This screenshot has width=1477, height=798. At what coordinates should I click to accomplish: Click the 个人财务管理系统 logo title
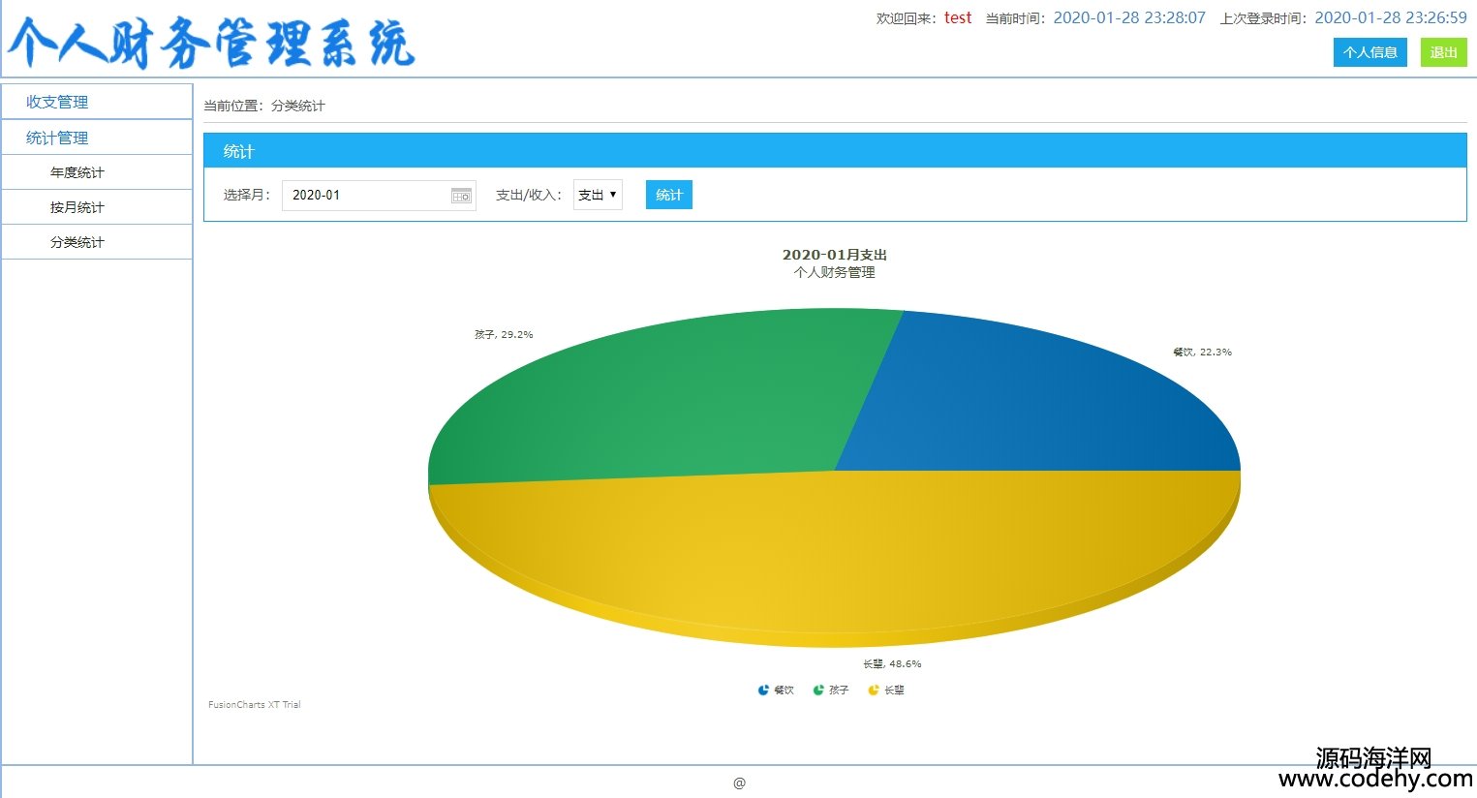click(212, 43)
